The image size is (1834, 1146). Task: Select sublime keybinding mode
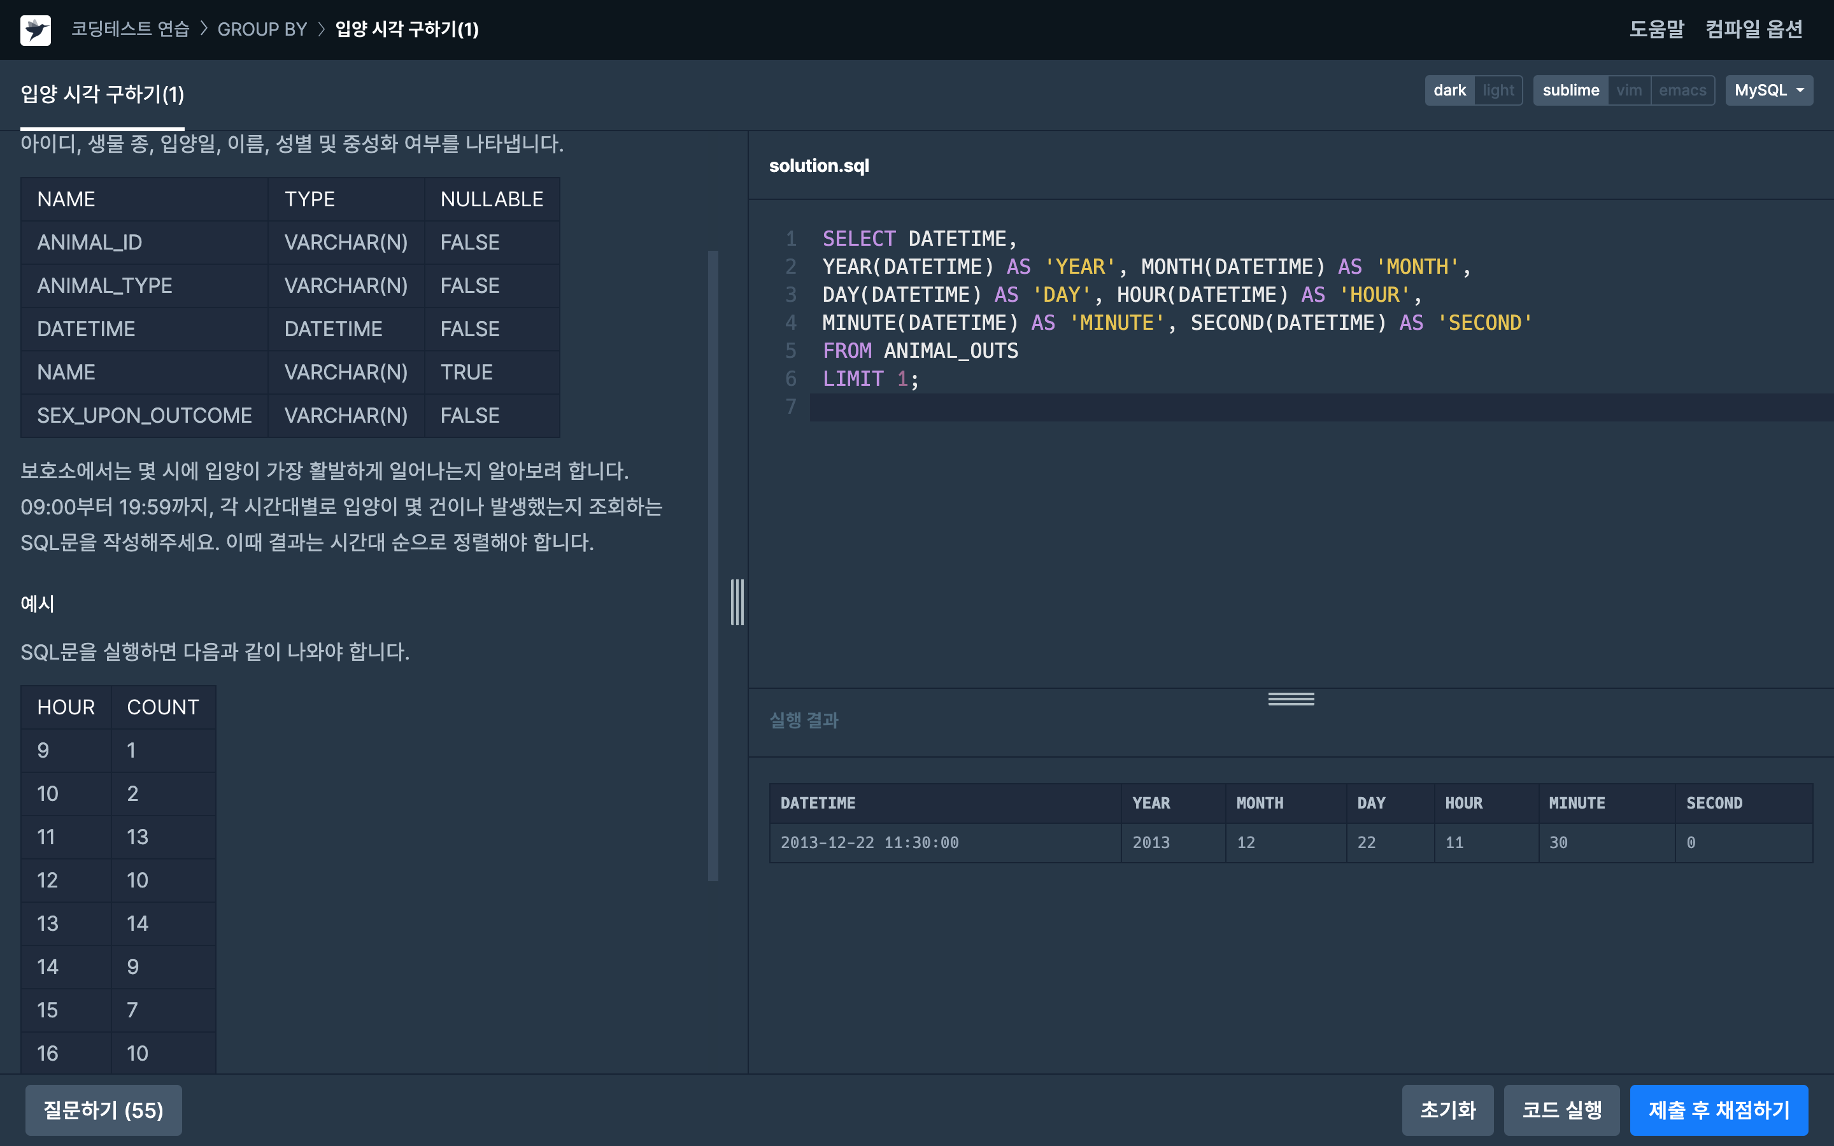[1570, 90]
